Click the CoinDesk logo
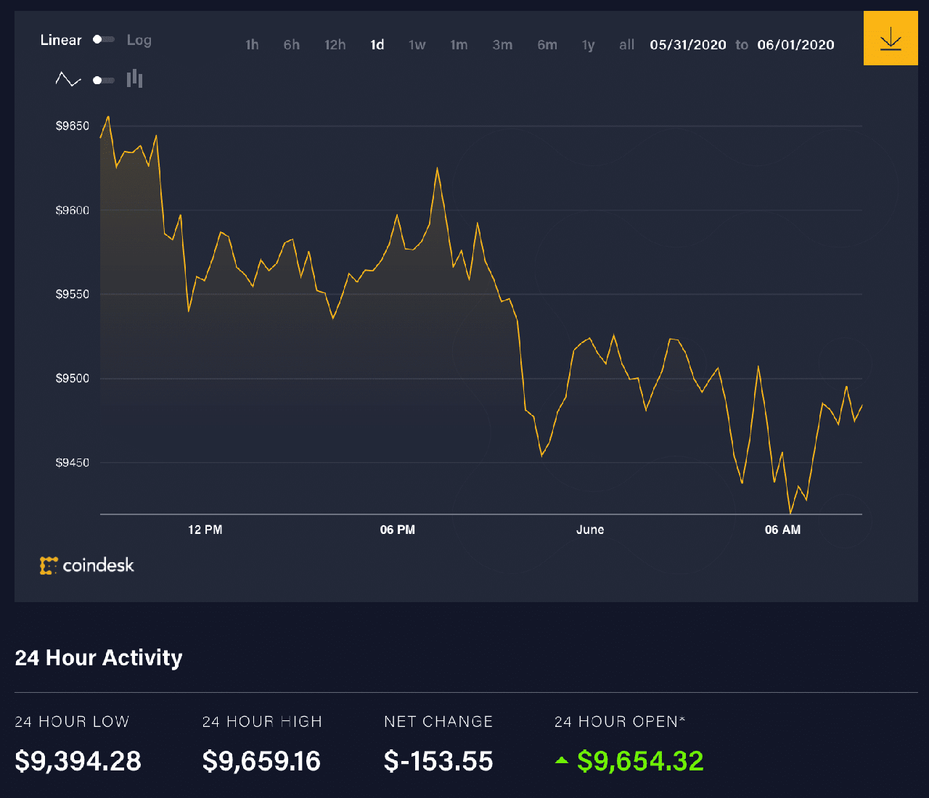This screenshot has height=798, width=929. click(x=87, y=565)
